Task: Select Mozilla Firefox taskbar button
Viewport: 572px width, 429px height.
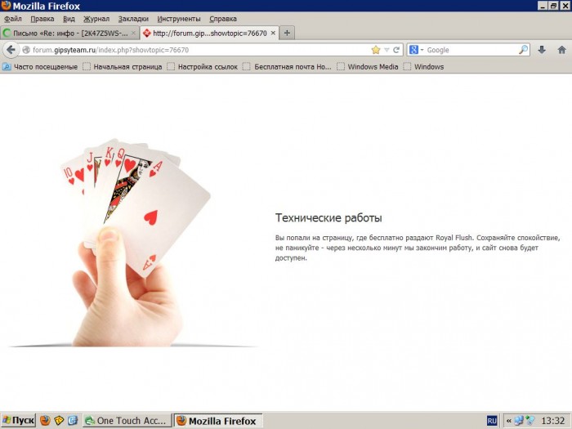Action: (x=218, y=421)
